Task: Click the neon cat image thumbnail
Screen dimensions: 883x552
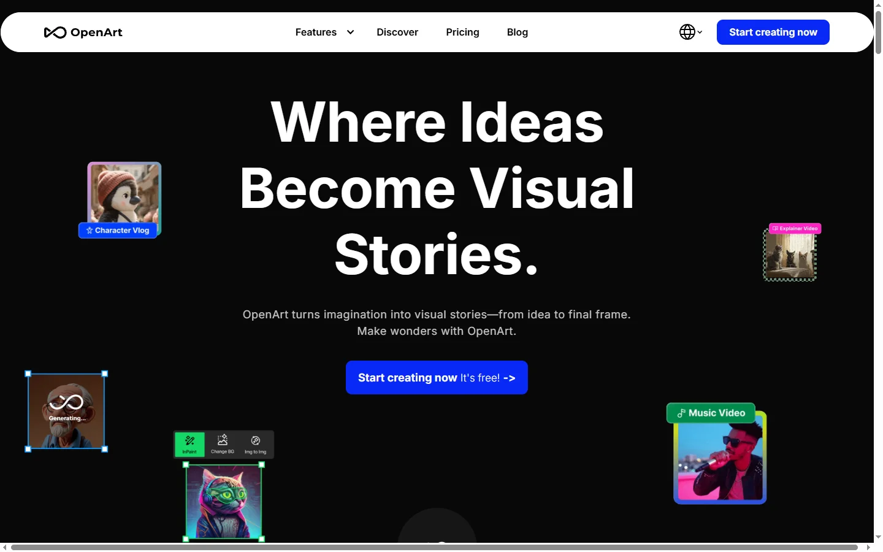Action: click(224, 502)
